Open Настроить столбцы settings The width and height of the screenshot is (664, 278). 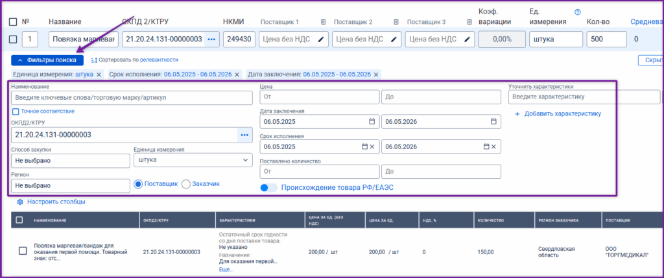tap(56, 202)
